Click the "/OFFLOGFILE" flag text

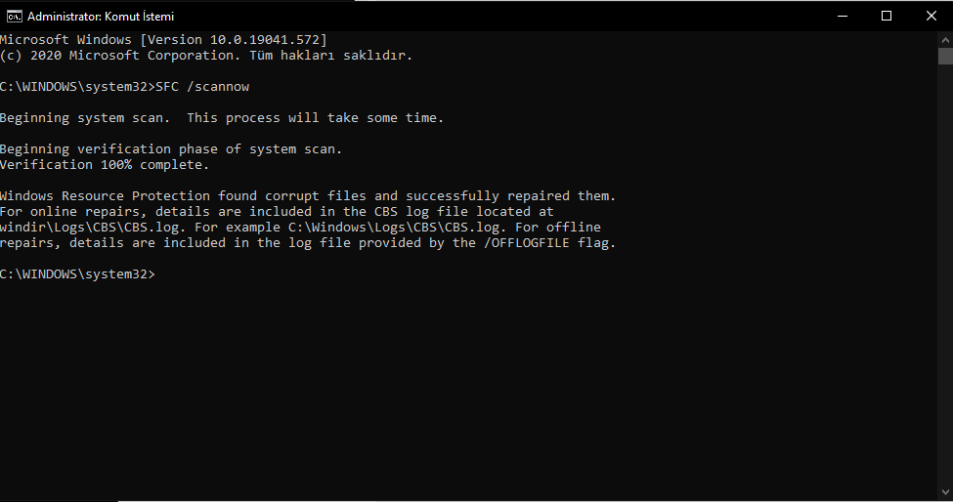[x=526, y=243]
